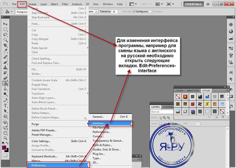Viewport: 236px width, 168px height.
Task: Select the Eraser tool
Action: 5,78
